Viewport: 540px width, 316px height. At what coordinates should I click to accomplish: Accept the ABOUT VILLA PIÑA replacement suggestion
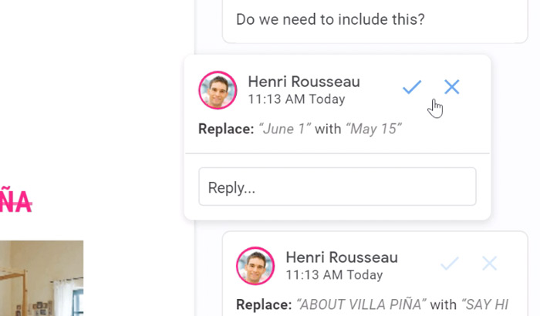(x=449, y=264)
